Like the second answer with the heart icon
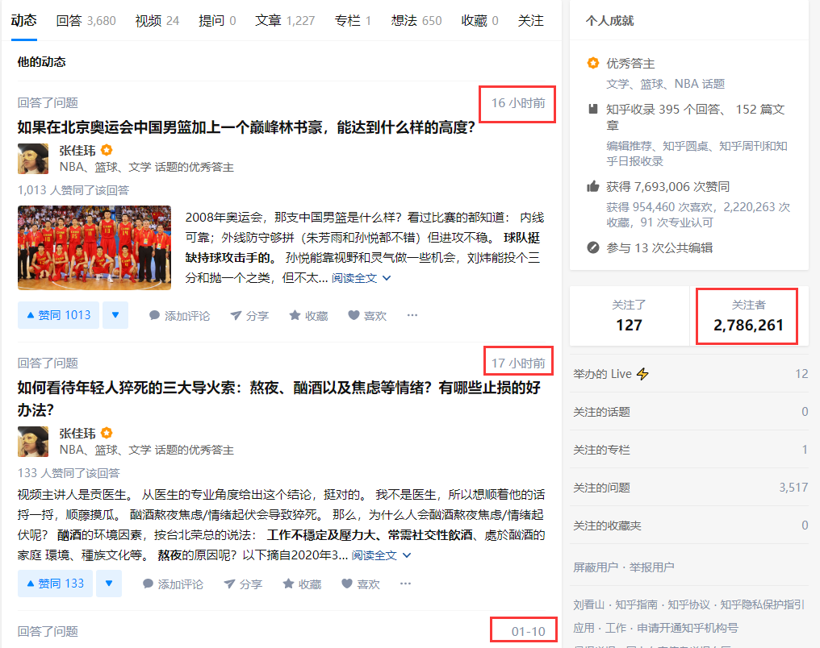 coord(360,584)
